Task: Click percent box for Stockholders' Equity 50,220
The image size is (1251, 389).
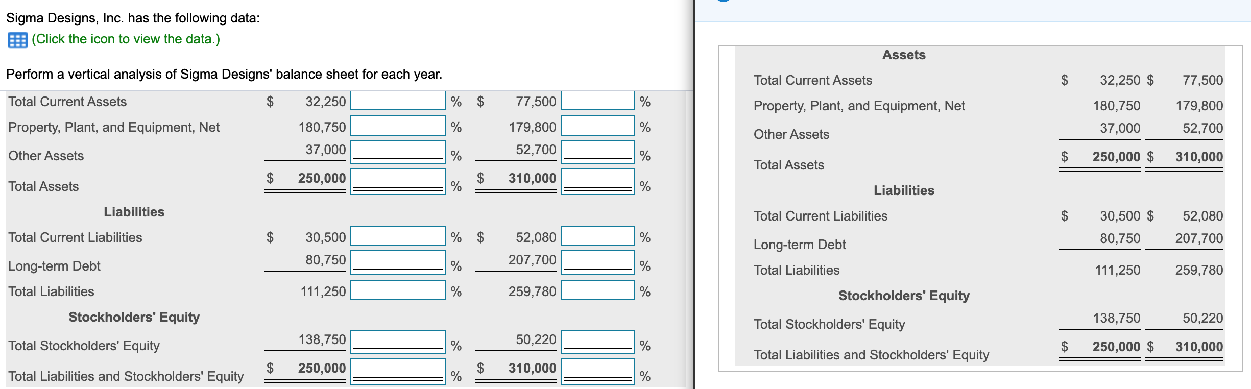Action: click(598, 342)
